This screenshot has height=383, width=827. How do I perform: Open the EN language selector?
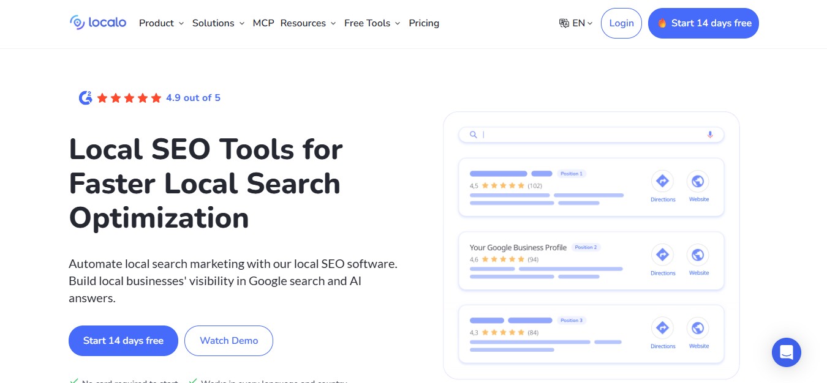click(576, 23)
